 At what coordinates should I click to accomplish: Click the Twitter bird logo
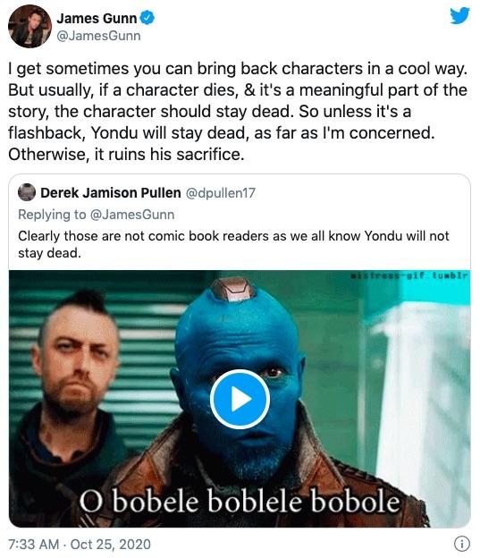[459, 16]
